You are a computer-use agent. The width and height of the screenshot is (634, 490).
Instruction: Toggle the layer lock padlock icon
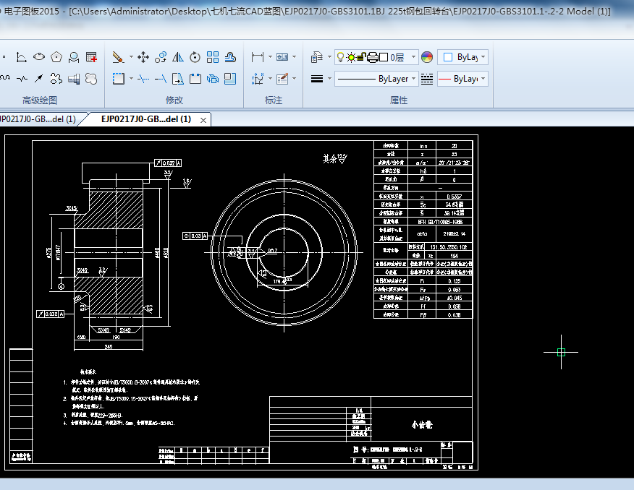coord(362,57)
